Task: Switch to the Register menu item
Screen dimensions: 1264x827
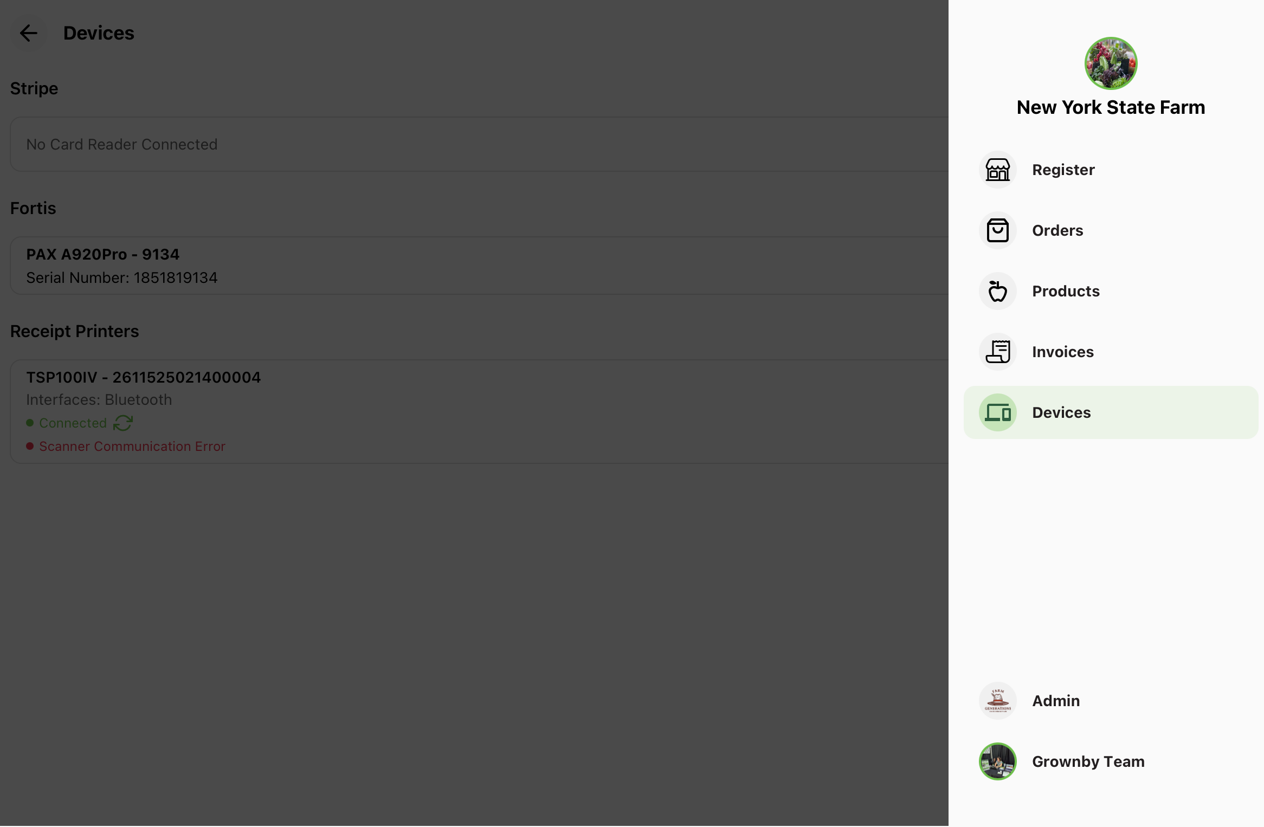Action: [x=1111, y=170]
